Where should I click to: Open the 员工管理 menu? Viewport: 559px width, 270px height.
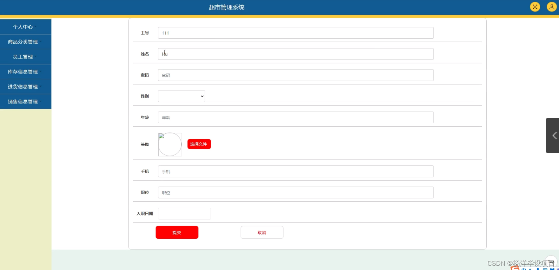pos(25,57)
